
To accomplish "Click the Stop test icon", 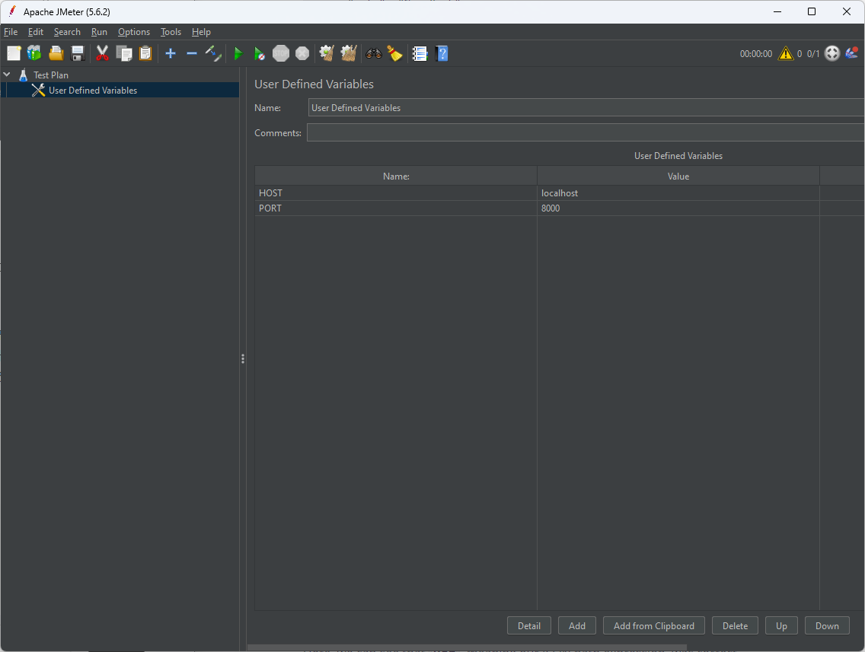I will click(281, 53).
